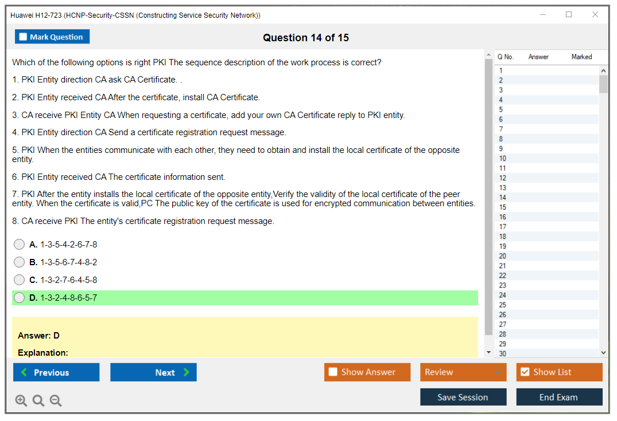Enable the Show Answer checkbox

coord(333,372)
